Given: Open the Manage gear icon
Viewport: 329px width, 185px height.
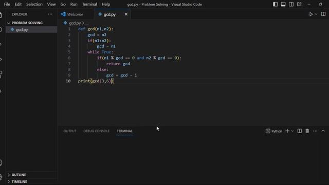Looking at the screenshot, I should click(x=1, y=177).
